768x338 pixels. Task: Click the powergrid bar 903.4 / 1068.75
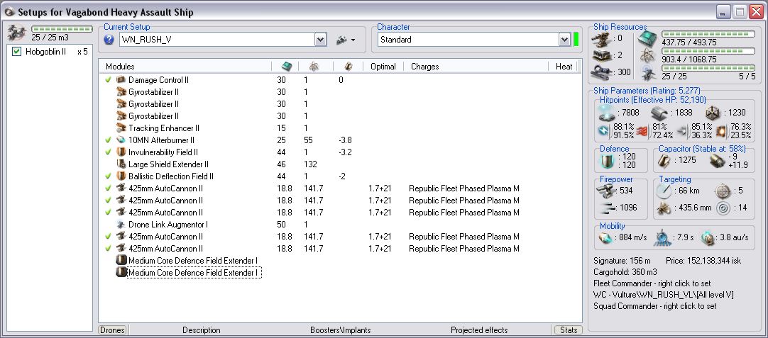point(708,51)
